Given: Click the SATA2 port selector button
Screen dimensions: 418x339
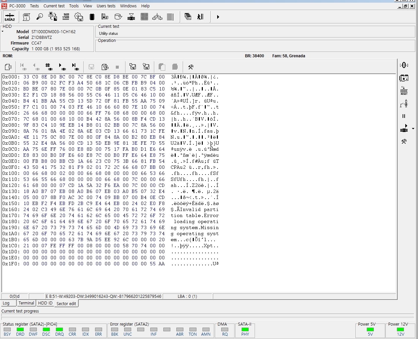Looking at the screenshot, I should point(9,17).
